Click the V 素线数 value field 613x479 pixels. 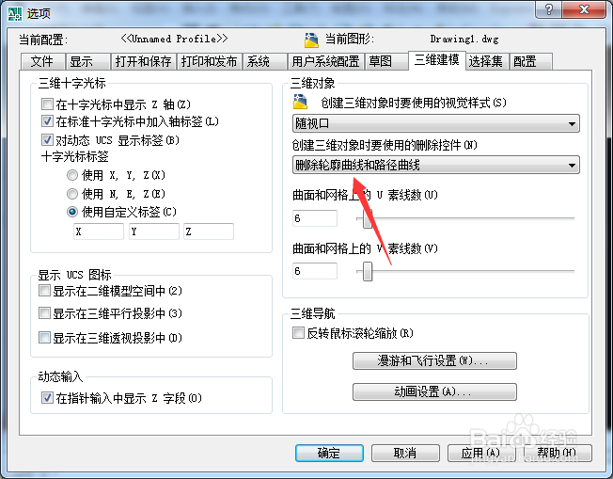[315, 271]
